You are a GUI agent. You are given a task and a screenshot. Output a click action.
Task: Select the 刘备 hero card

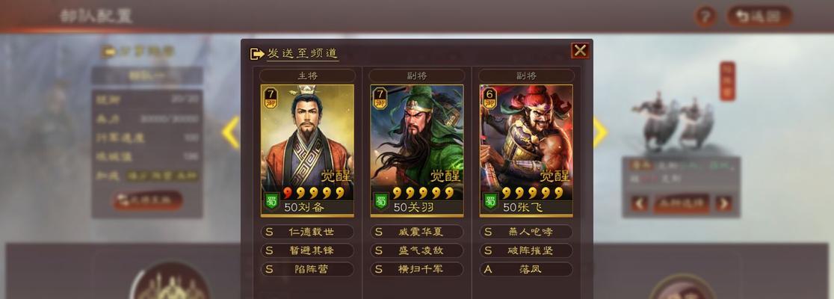pos(307,150)
